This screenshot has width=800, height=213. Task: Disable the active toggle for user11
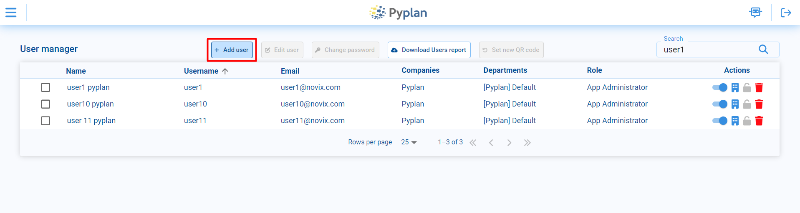pos(720,121)
